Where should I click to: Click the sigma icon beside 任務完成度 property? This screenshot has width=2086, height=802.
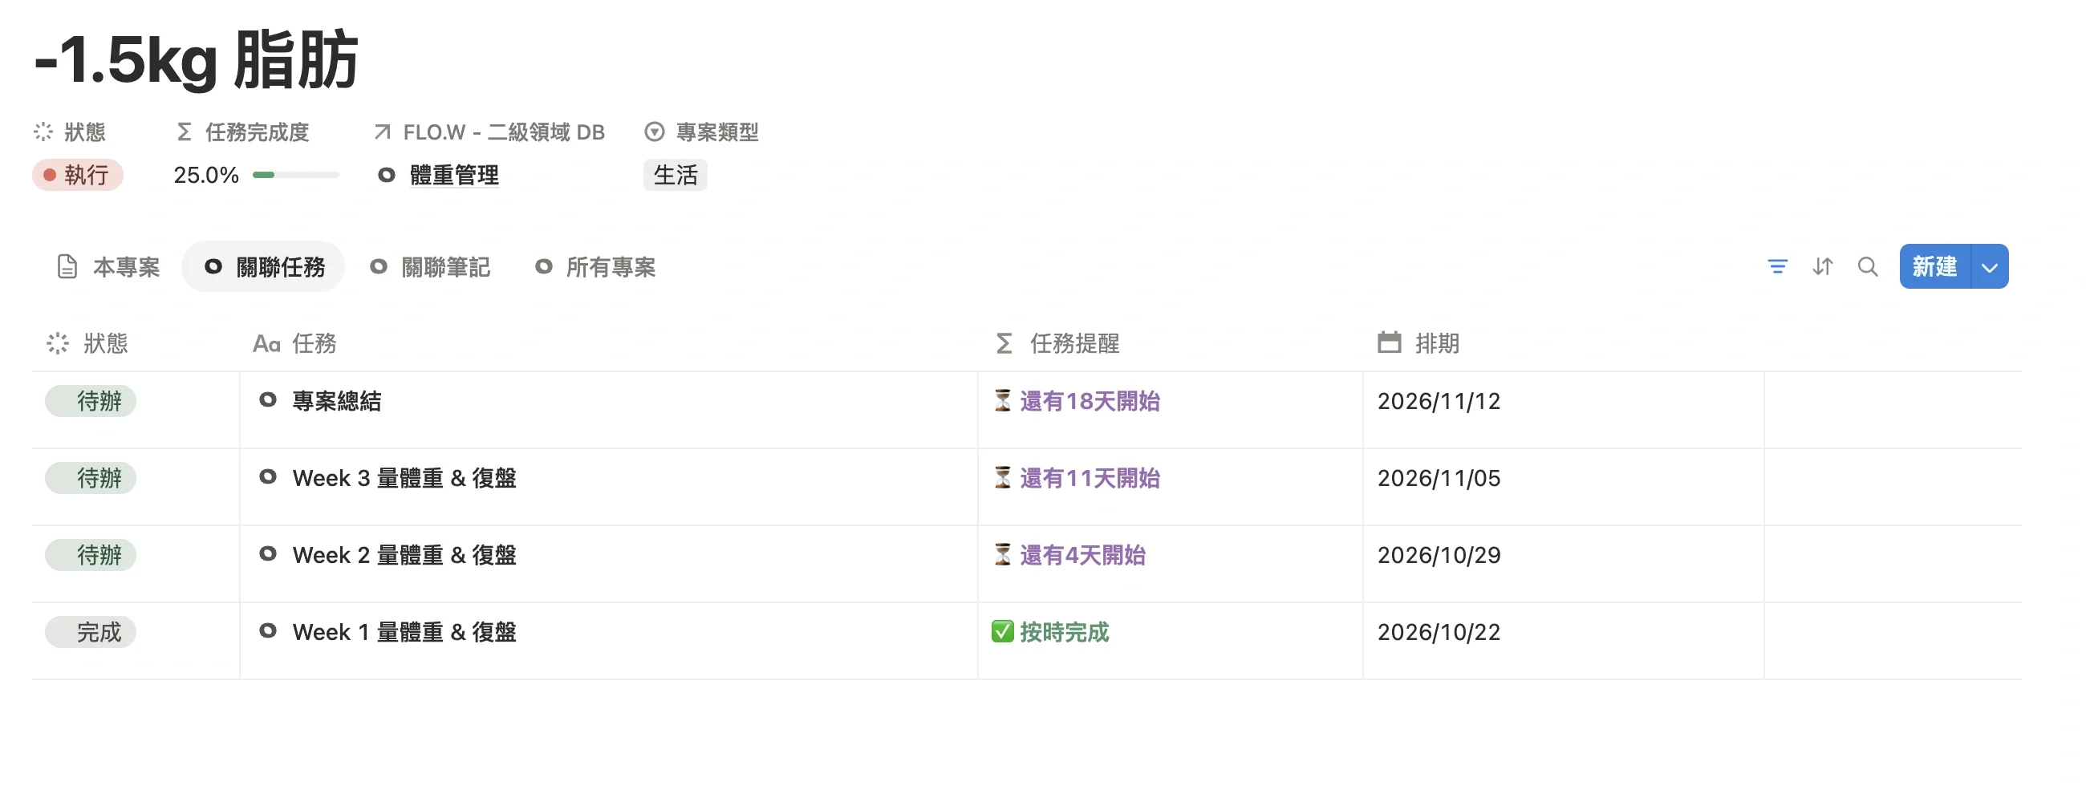tap(184, 131)
